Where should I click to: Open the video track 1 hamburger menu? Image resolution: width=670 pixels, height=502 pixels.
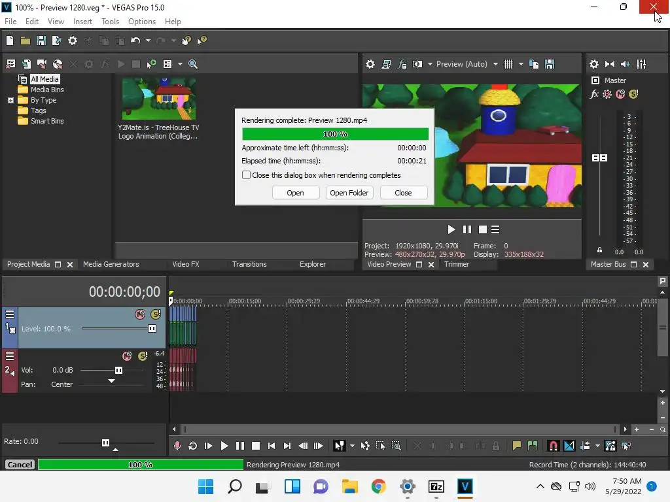tap(10, 314)
